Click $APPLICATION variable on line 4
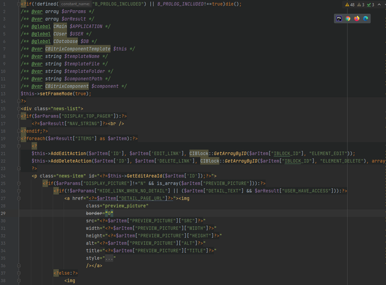 click(86, 27)
